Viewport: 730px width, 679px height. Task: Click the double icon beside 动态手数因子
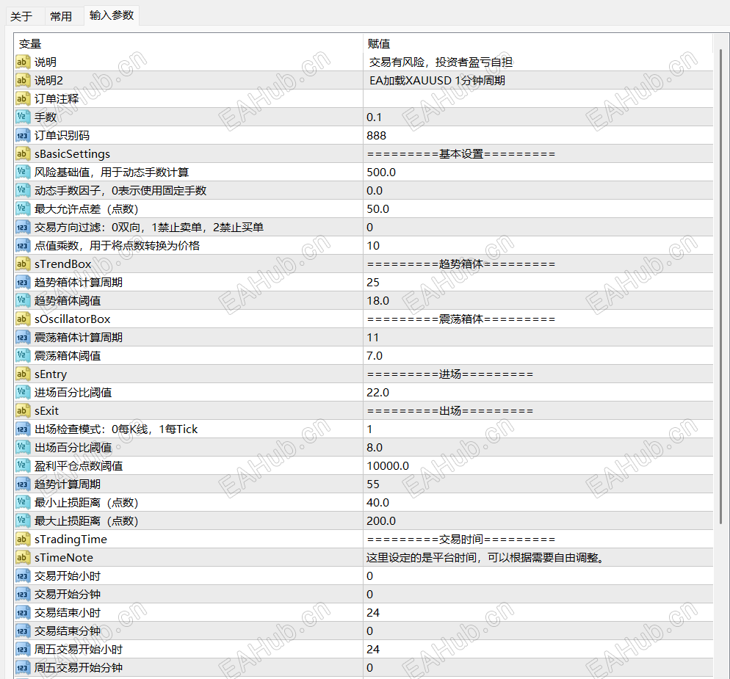point(22,190)
